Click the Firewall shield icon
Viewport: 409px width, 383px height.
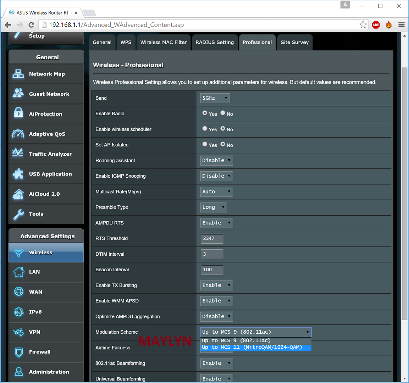(18, 352)
